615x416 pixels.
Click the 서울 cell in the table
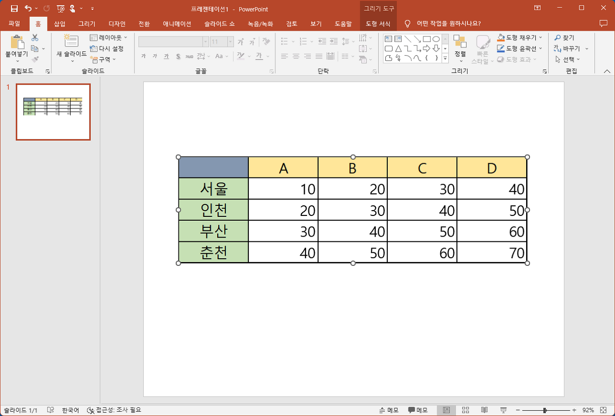click(213, 189)
